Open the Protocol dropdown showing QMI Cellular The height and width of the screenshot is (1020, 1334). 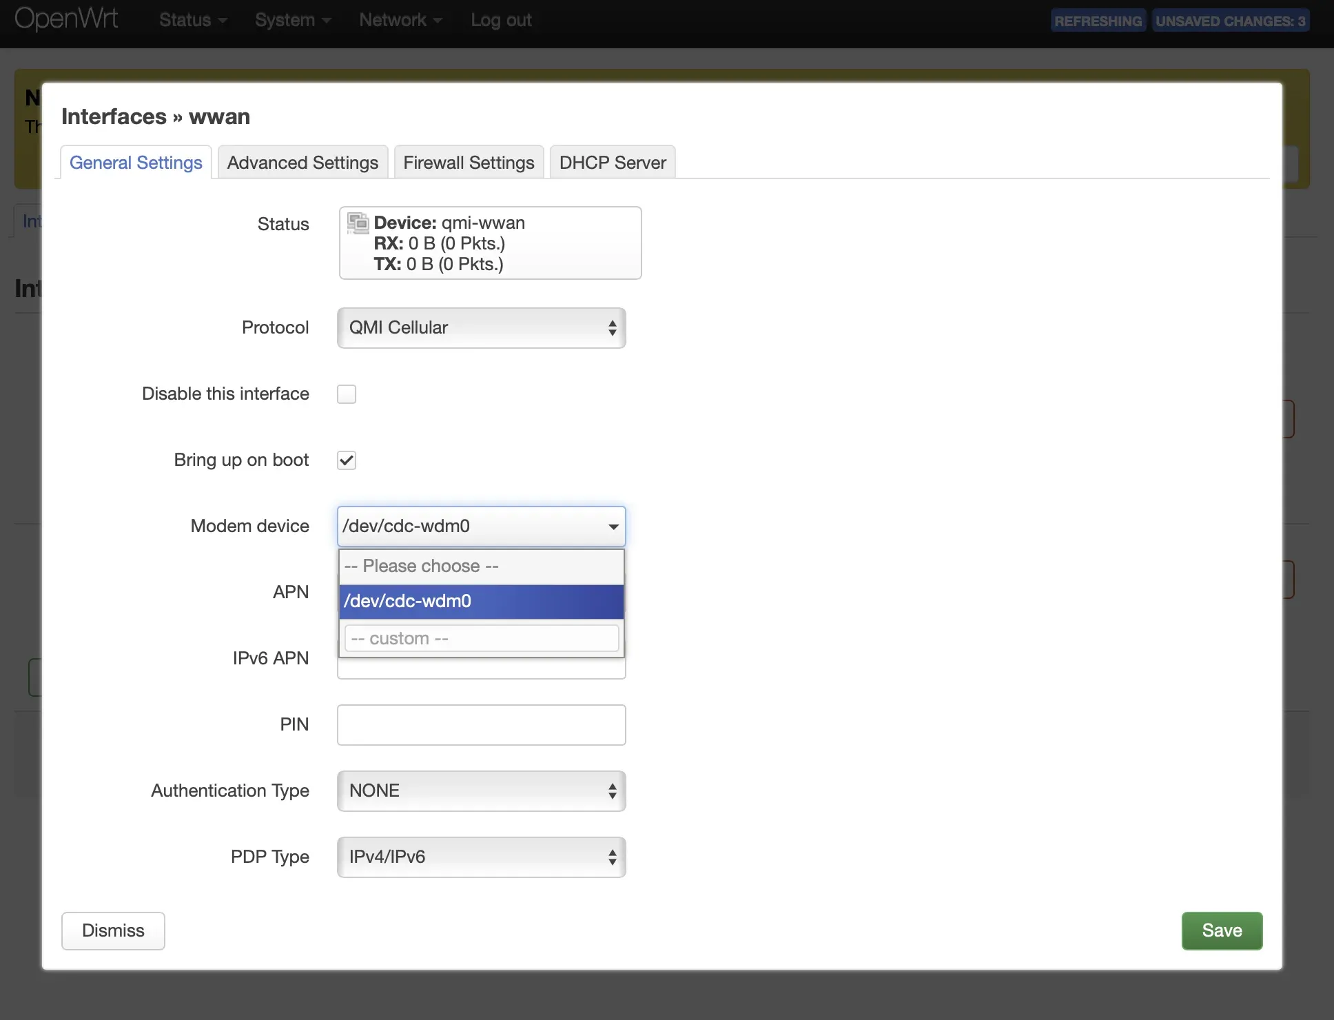click(481, 328)
